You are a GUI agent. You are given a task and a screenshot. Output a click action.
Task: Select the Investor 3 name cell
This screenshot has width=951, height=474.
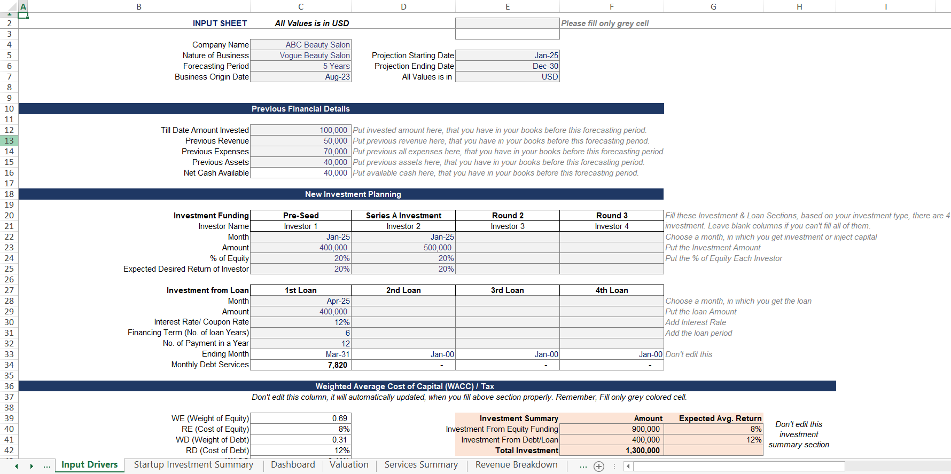[x=508, y=226]
